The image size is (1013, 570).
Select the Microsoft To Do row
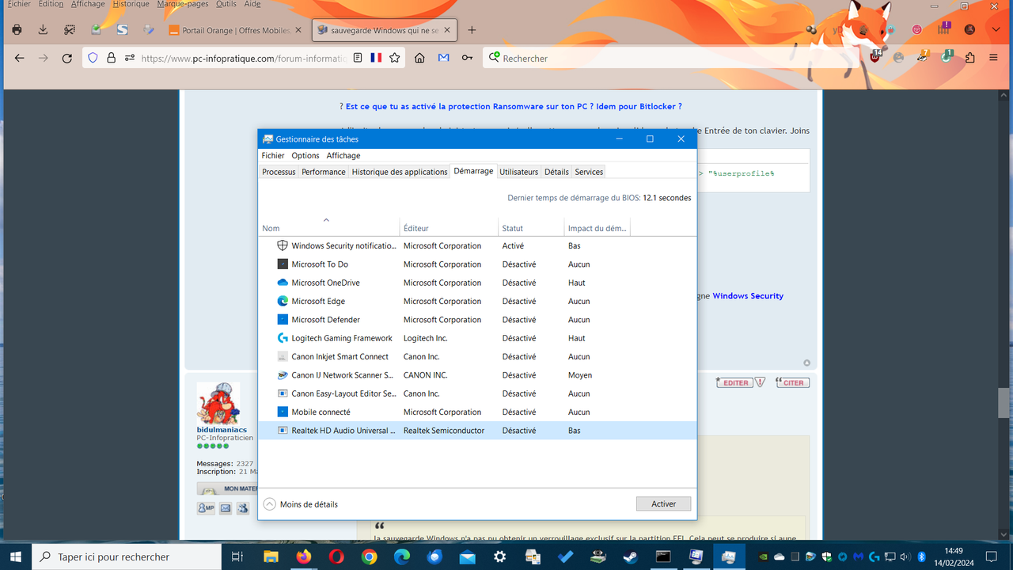pos(477,264)
